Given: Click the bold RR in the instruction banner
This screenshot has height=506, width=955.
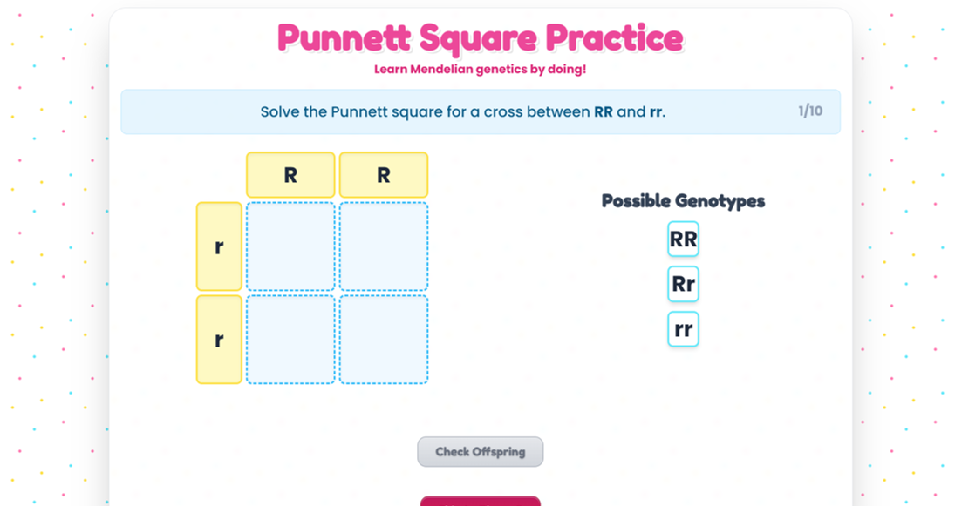Looking at the screenshot, I should (604, 112).
